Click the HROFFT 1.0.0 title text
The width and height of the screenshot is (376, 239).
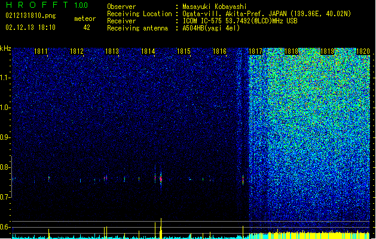point(47,5)
